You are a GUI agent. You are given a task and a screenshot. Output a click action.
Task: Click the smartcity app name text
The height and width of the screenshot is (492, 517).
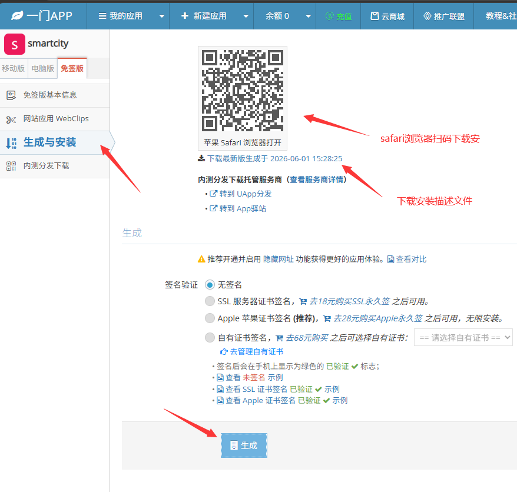tap(48, 43)
